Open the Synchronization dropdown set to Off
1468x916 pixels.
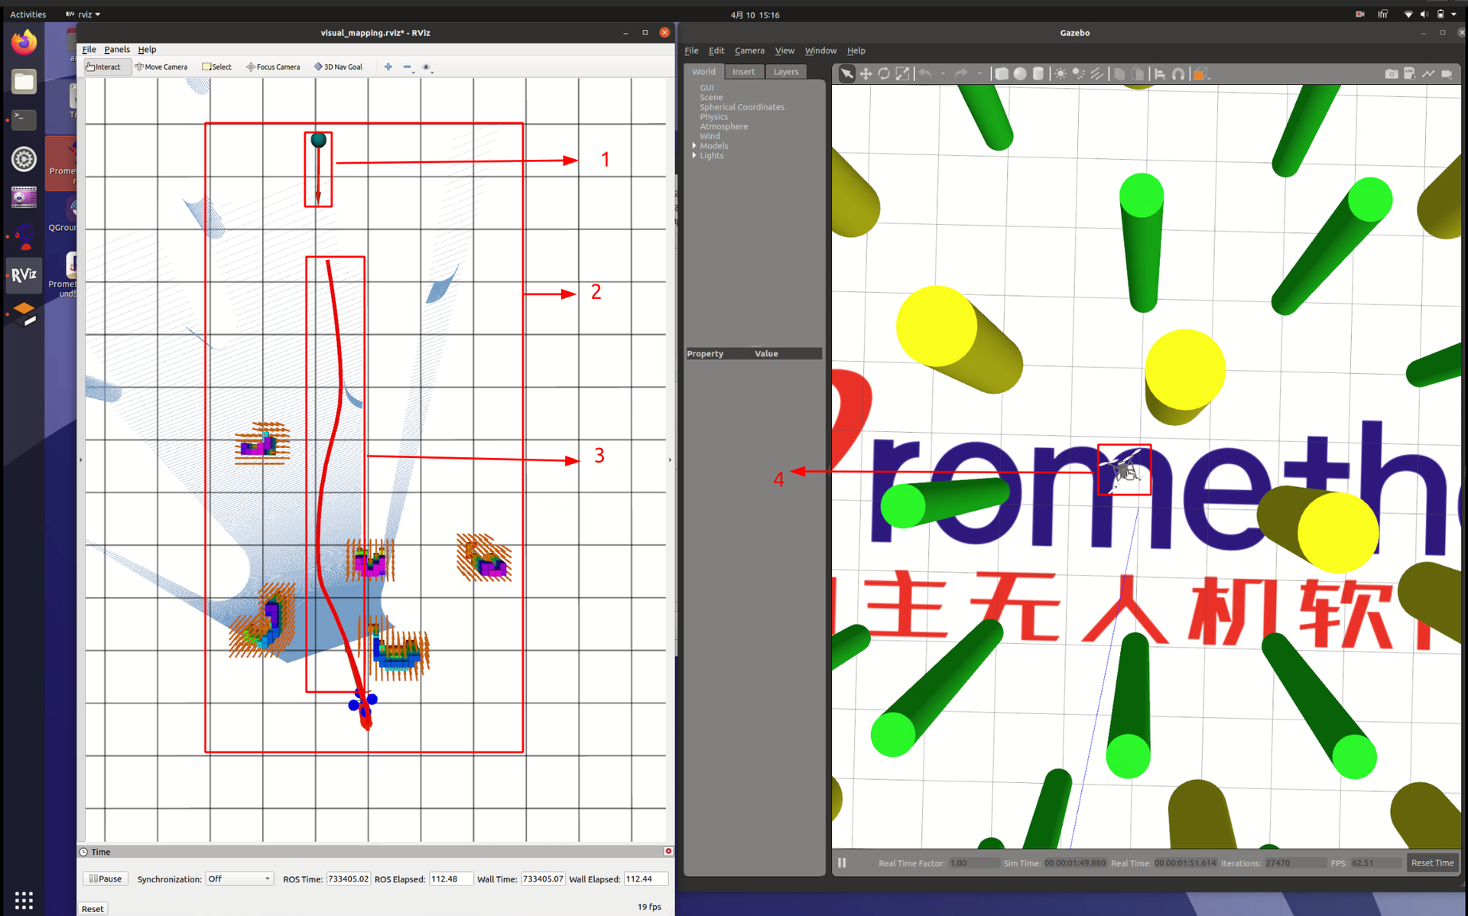pyautogui.click(x=239, y=879)
